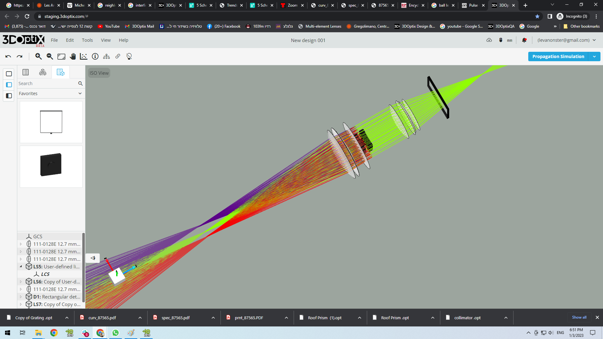Viewport: 603px width, 339px height.
Task: Toggle the highlighted split-panel layout option
Action: click(x=8, y=84)
